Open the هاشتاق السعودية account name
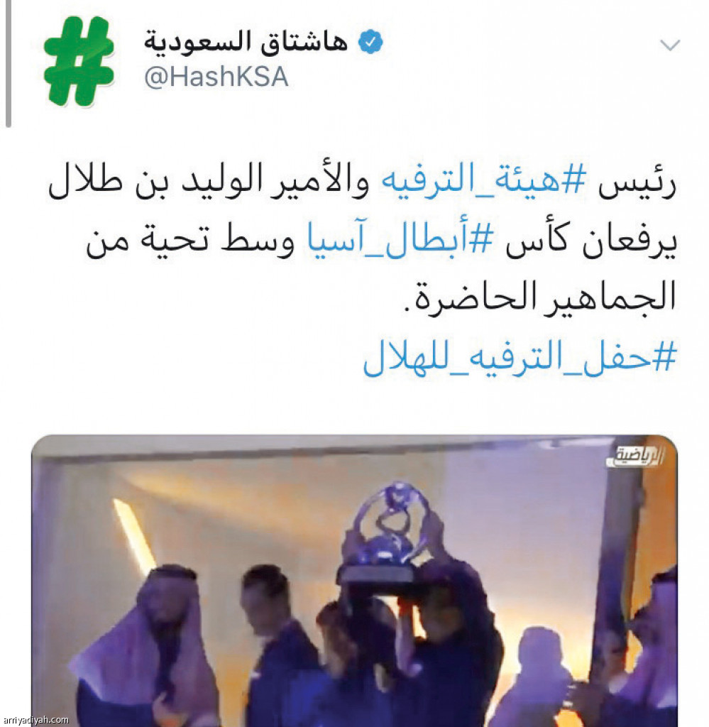709x727 pixels. 246,42
